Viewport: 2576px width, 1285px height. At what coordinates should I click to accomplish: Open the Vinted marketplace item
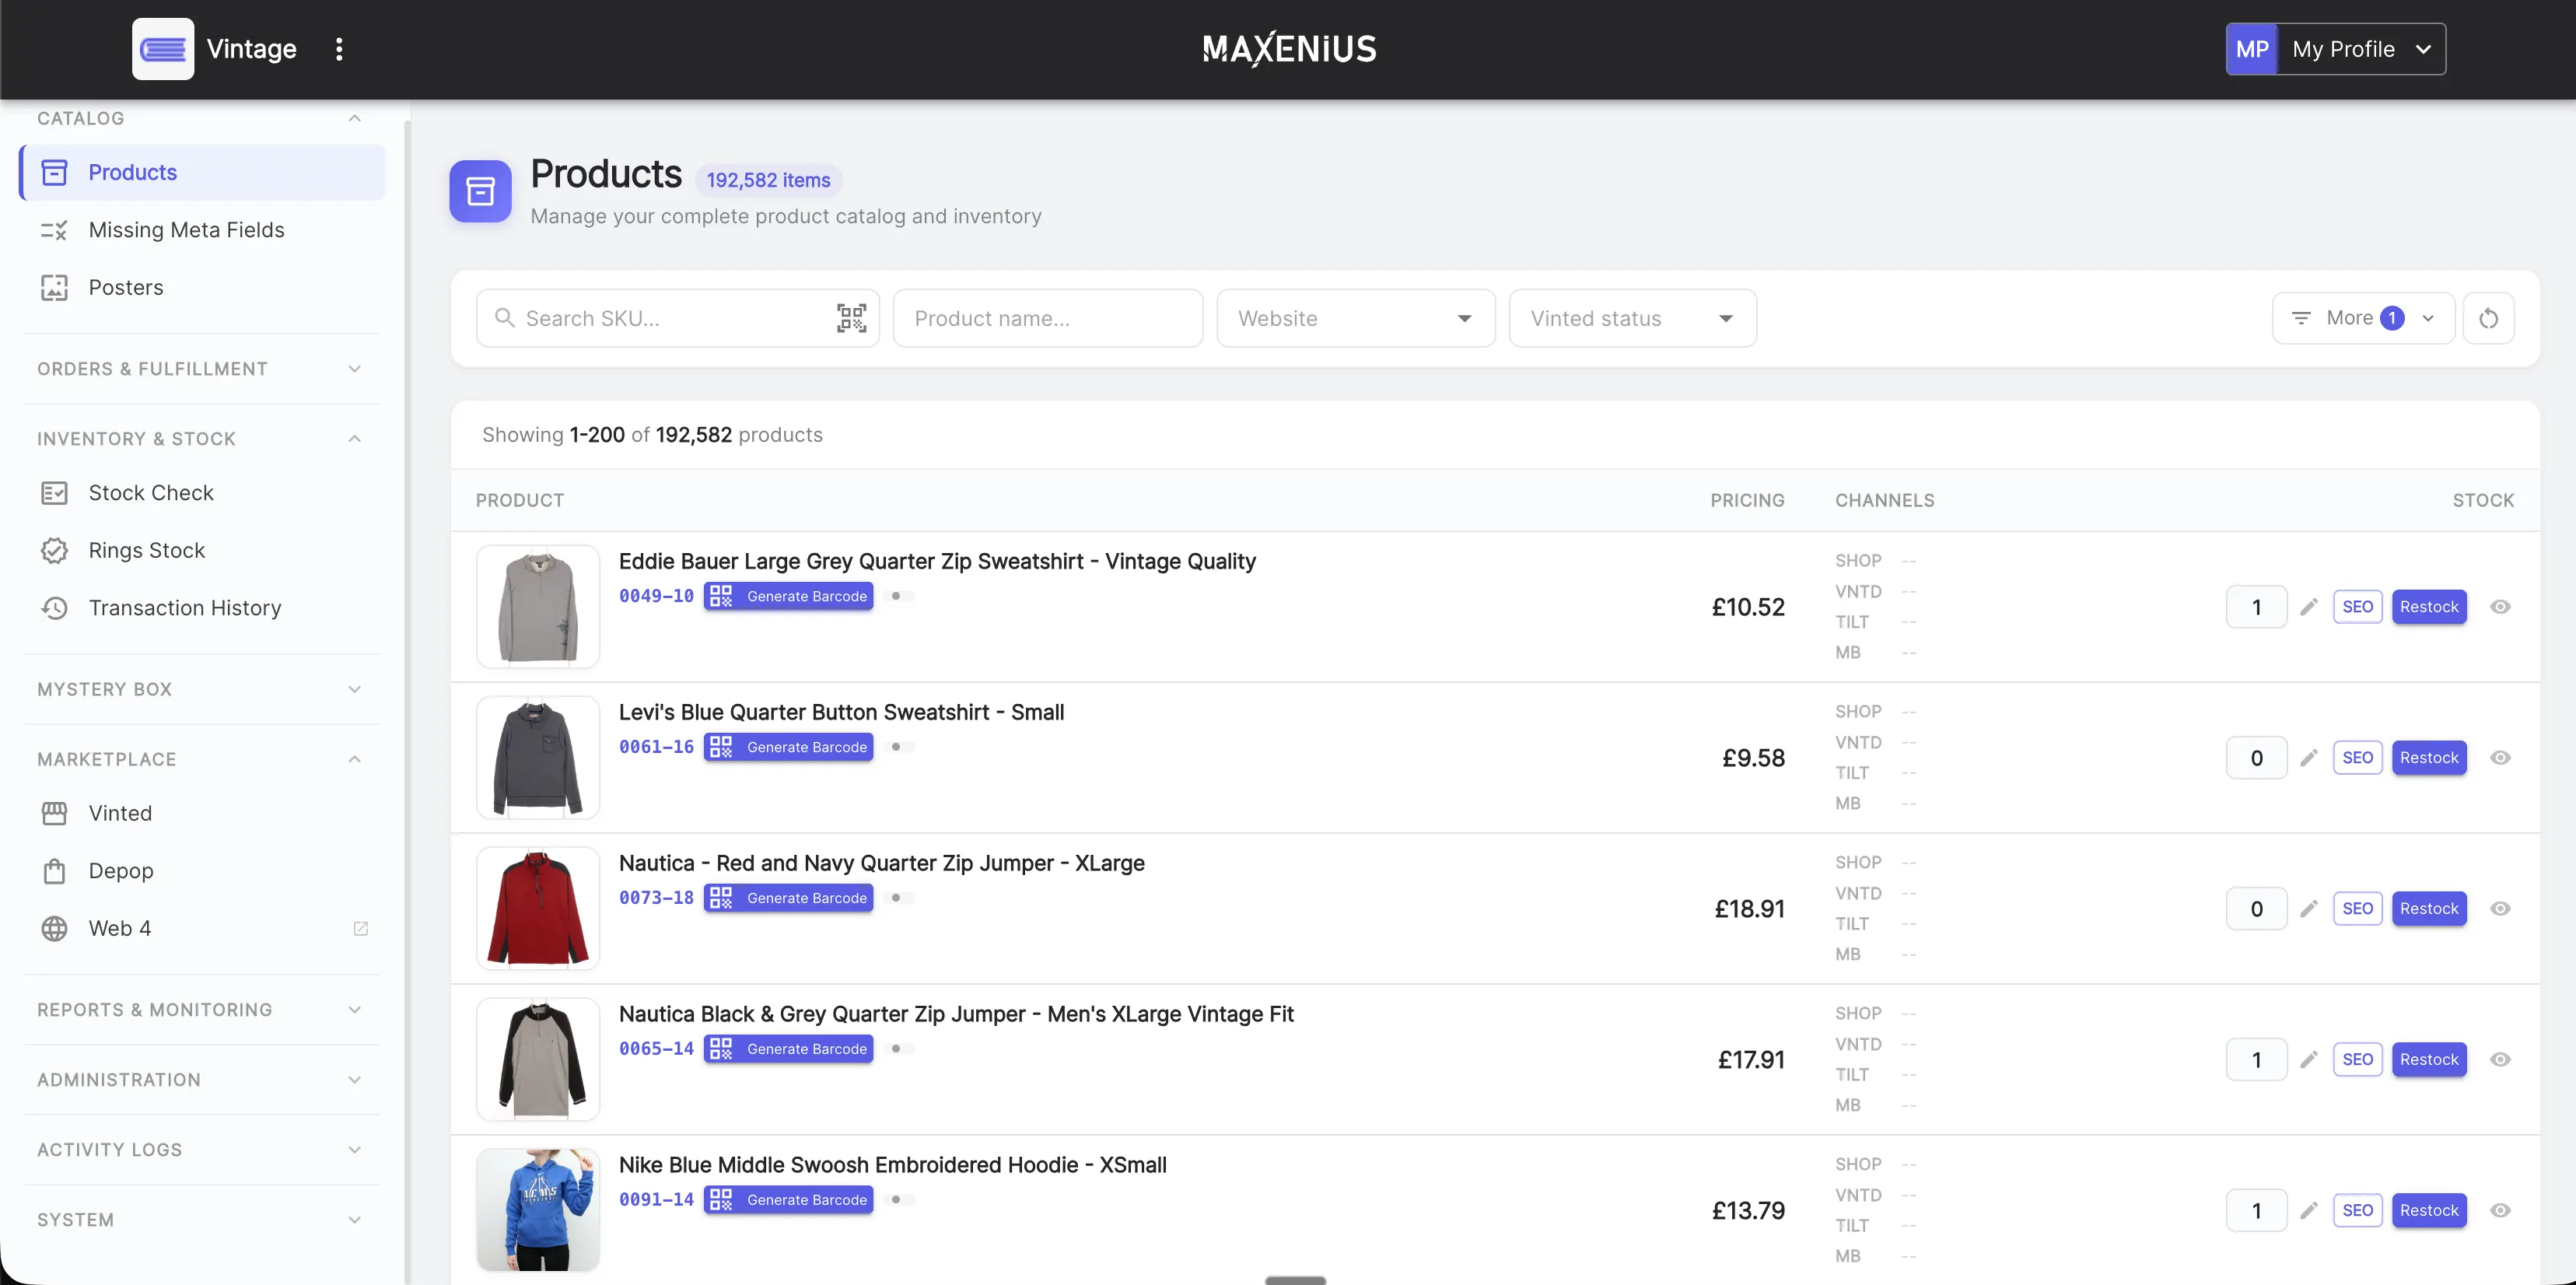[202, 814]
